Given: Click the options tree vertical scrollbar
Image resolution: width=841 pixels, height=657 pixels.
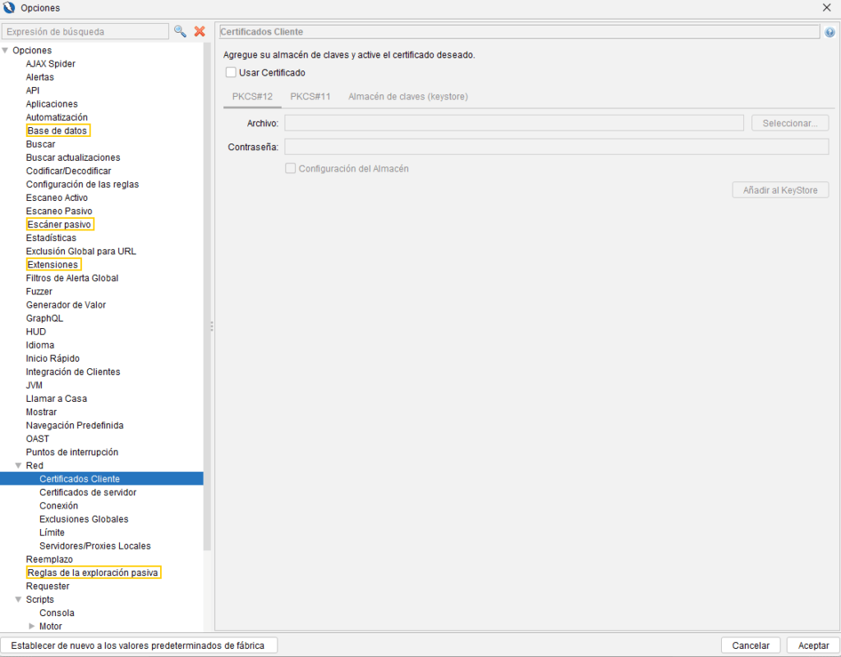Looking at the screenshot, I should point(208,295).
